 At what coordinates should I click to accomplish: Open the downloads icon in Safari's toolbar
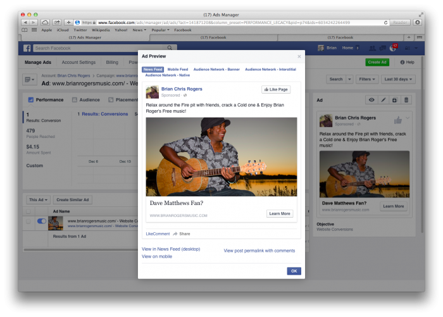[x=418, y=22]
